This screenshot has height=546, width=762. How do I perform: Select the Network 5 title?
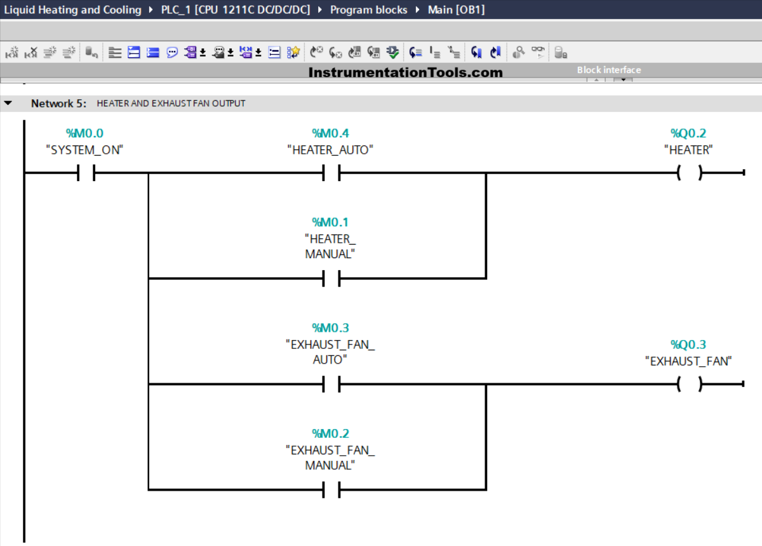click(58, 103)
